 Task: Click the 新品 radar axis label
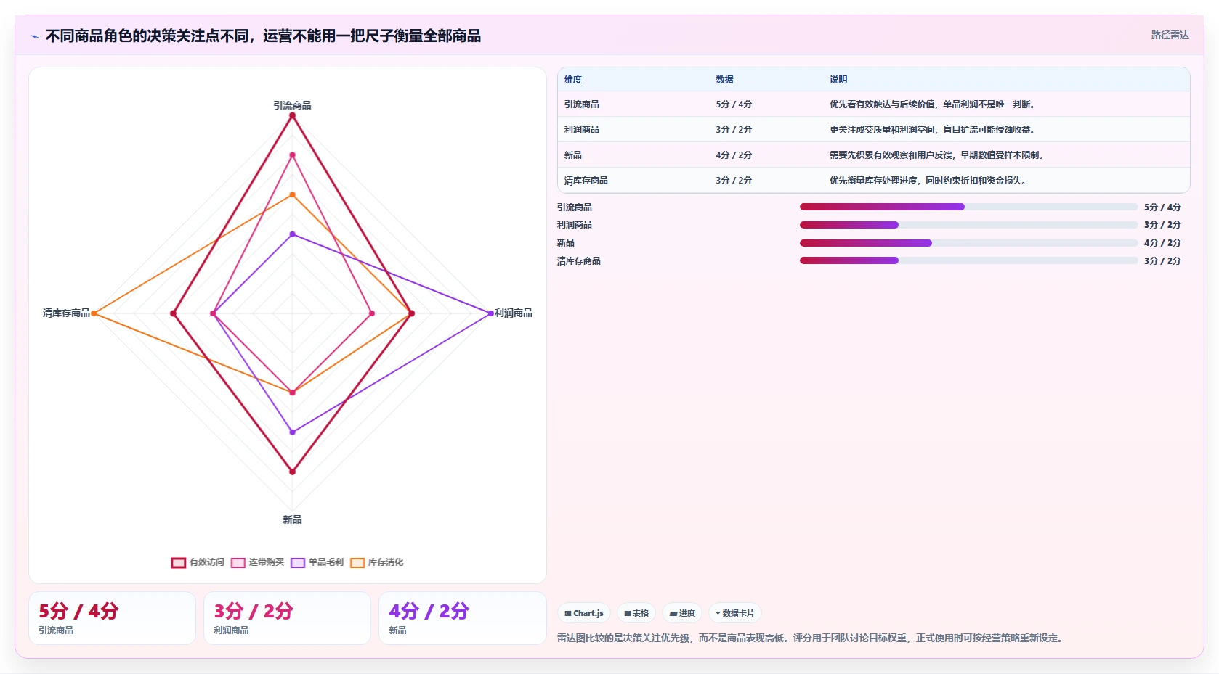tap(292, 519)
